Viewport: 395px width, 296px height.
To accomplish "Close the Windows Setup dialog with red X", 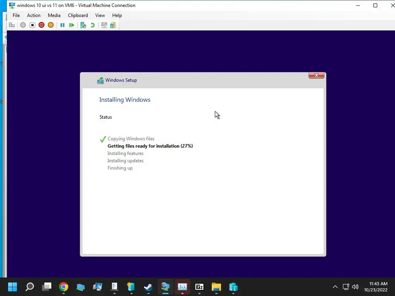I will [x=316, y=75].
